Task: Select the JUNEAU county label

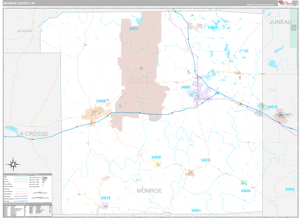Action: [x=279, y=23]
